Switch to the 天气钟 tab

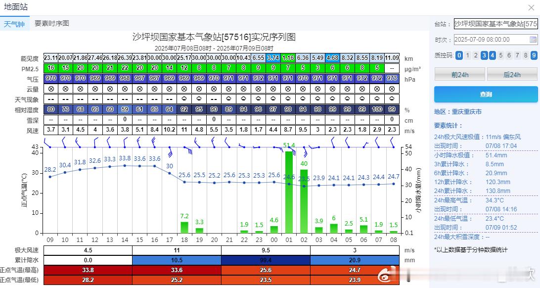click(x=14, y=24)
